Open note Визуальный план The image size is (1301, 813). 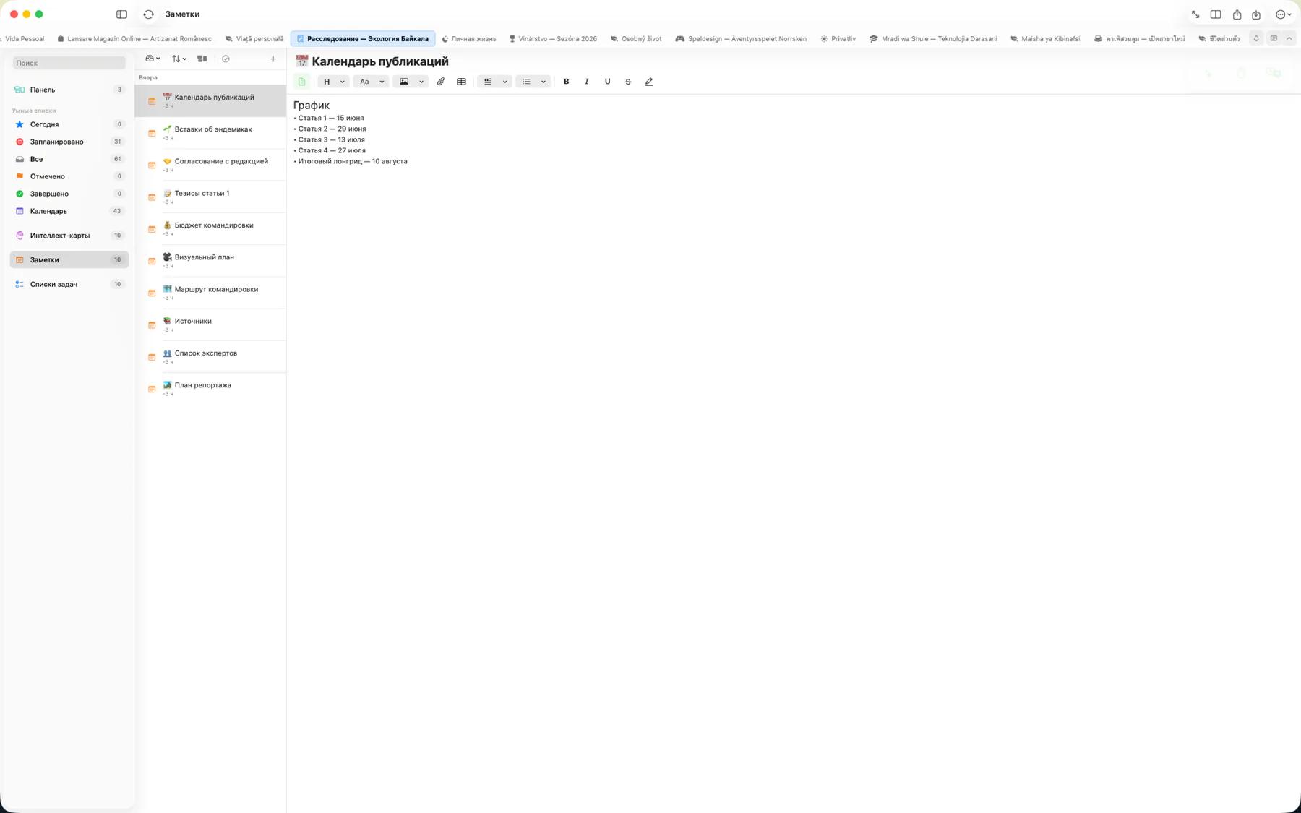click(210, 261)
